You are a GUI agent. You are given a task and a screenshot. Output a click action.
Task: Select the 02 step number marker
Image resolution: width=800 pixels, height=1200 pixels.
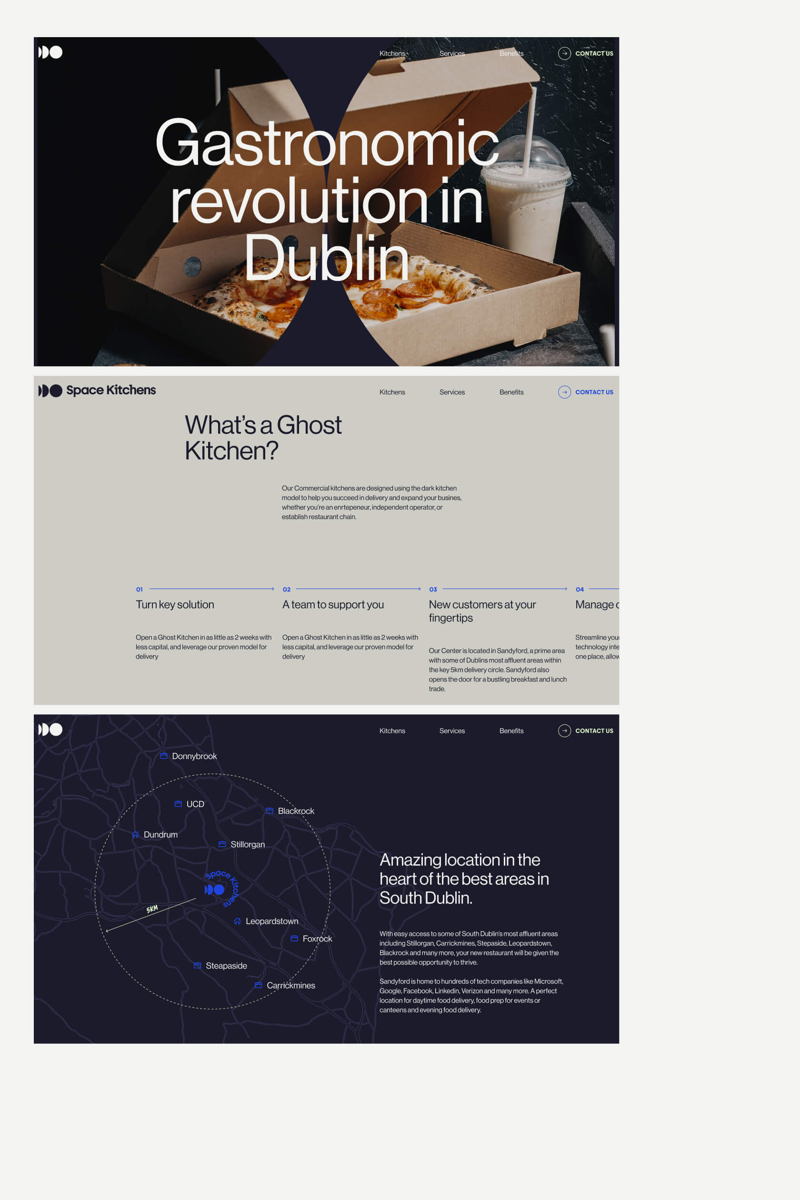(x=286, y=590)
